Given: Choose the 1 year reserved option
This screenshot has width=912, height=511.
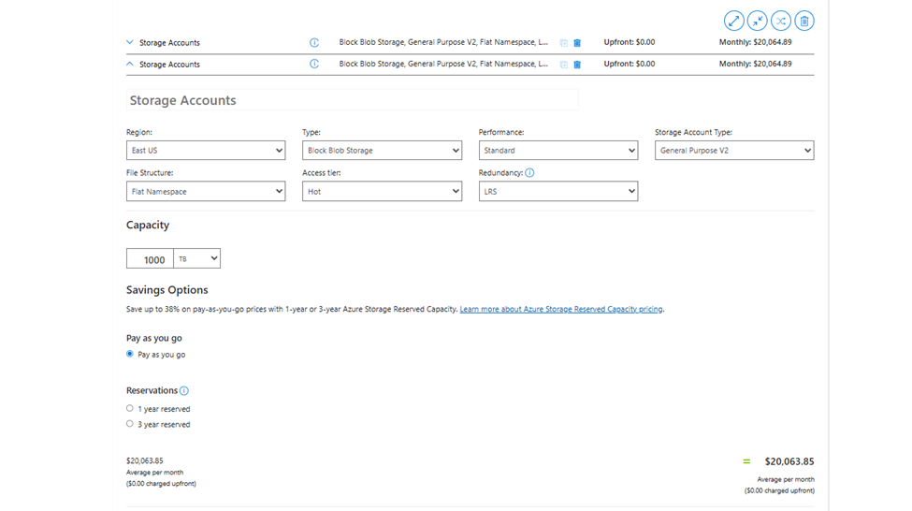Looking at the screenshot, I should pos(130,409).
